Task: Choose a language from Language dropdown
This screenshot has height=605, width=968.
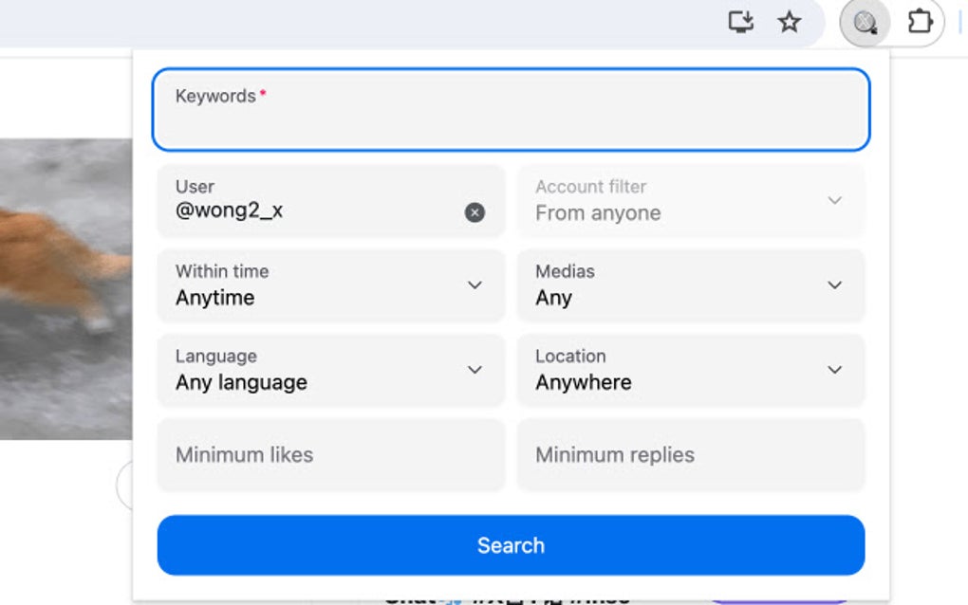Action: coord(330,370)
